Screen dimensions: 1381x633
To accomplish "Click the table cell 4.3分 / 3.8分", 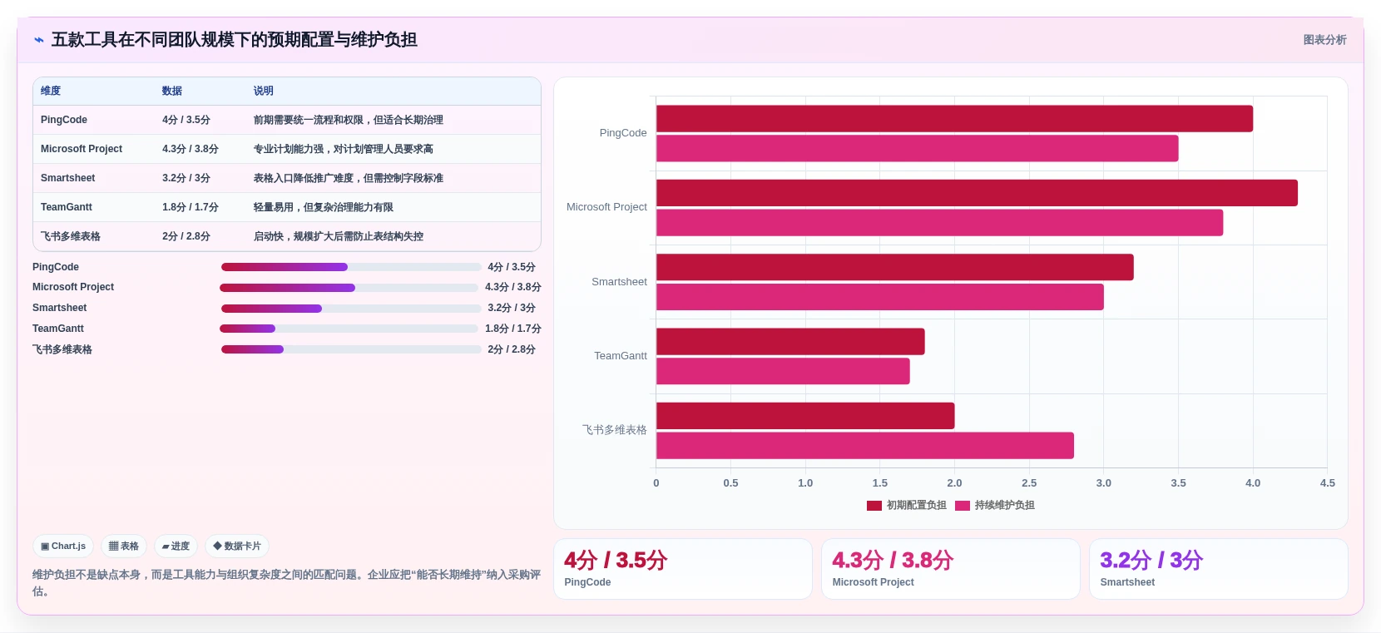I will tap(191, 149).
